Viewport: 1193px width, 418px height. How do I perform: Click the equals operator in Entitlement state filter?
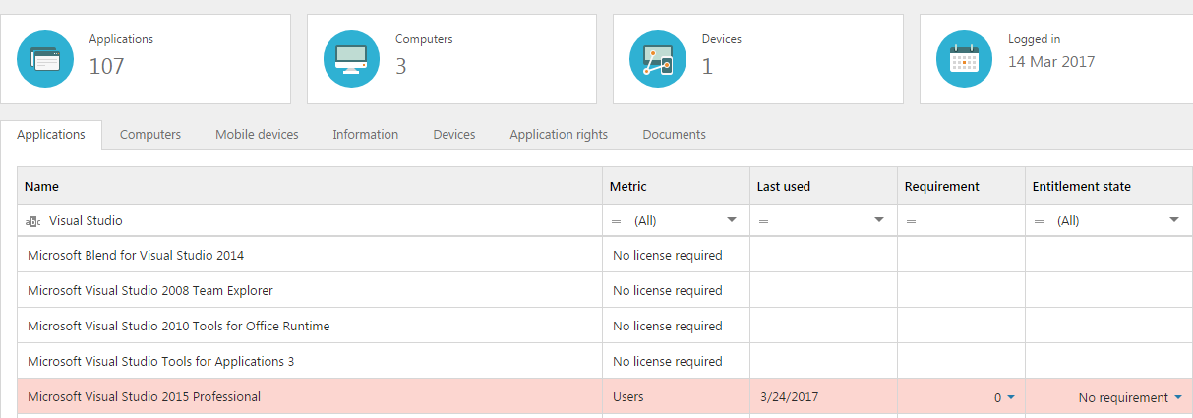(x=1040, y=221)
